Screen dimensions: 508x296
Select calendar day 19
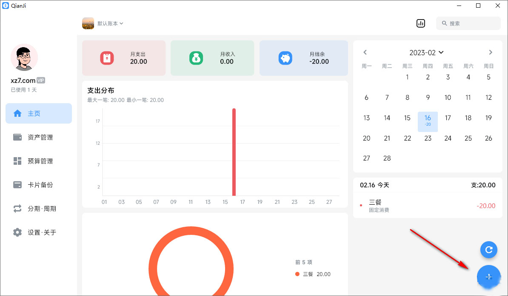coord(488,118)
